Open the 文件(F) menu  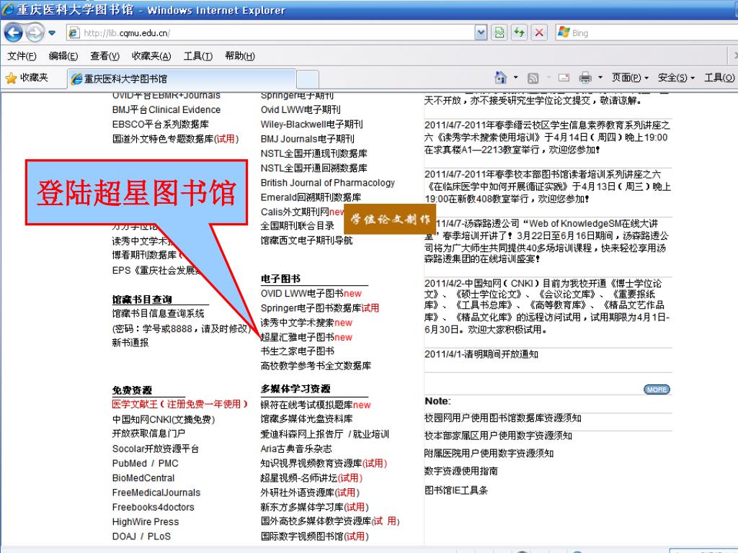click(22, 56)
